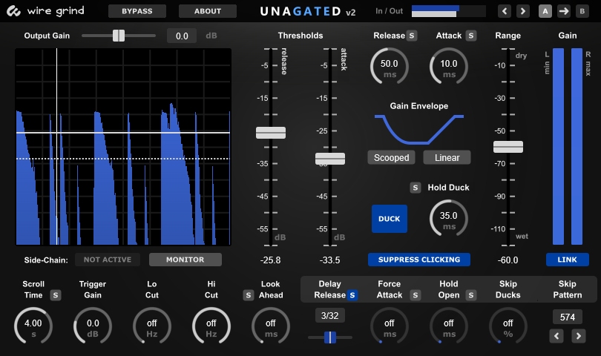Screen dimensions: 601x356
Task: Click the Force Attack knob
Action: pyautogui.click(x=390, y=326)
